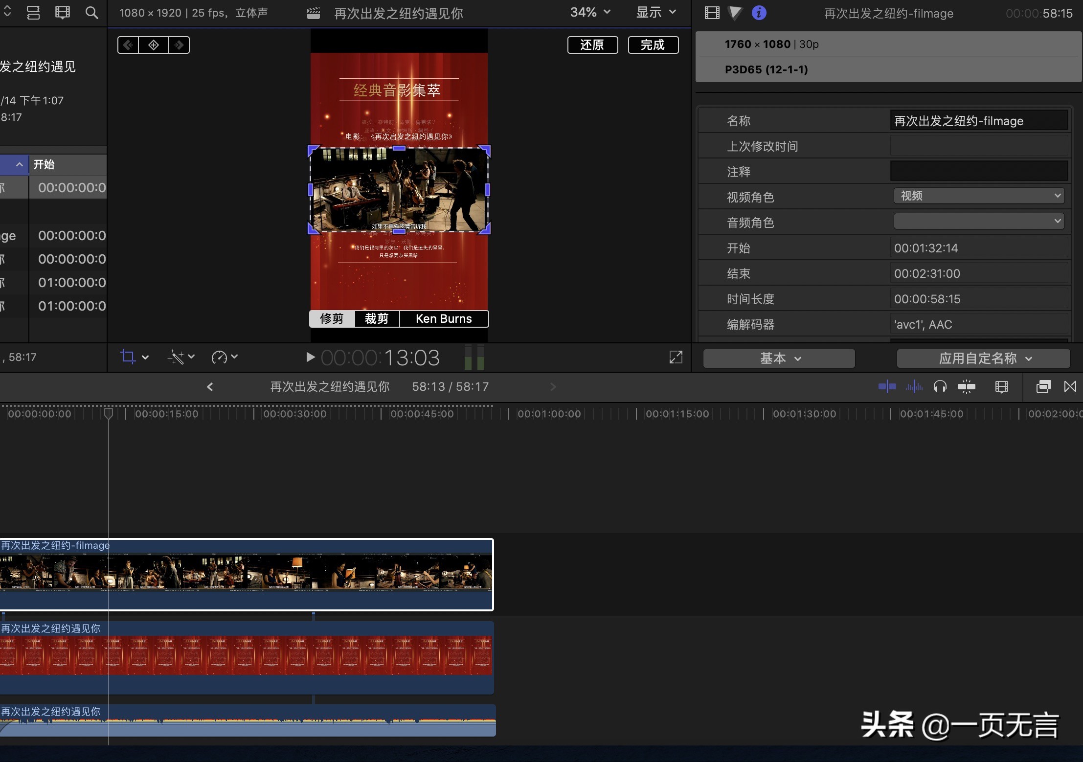Click the clip appearance filmstrip icon in timeline
Viewport: 1083px width, 762px height.
click(x=1001, y=386)
